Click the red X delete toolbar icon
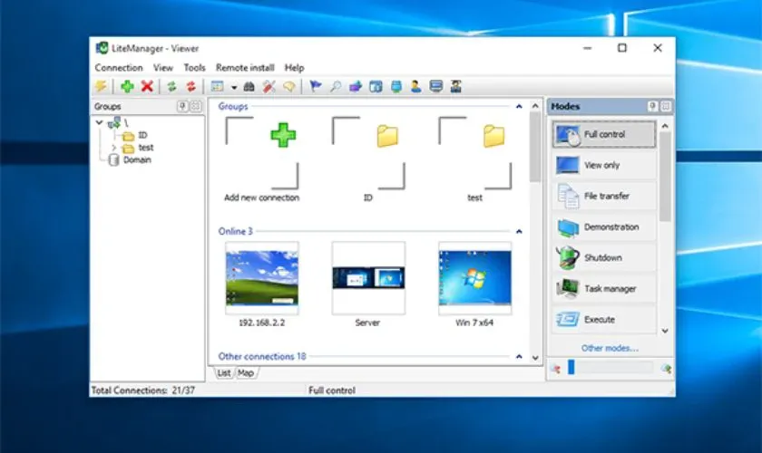The image size is (762, 453). click(146, 87)
